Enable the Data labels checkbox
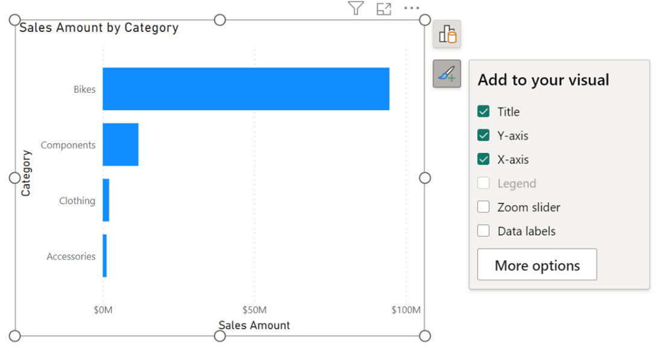662x357 pixels. [x=484, y=231]
